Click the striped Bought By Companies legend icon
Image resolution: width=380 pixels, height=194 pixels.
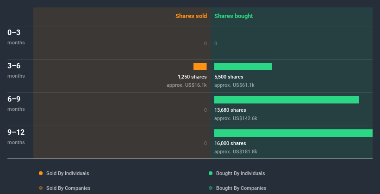click(x=211, y=188)
